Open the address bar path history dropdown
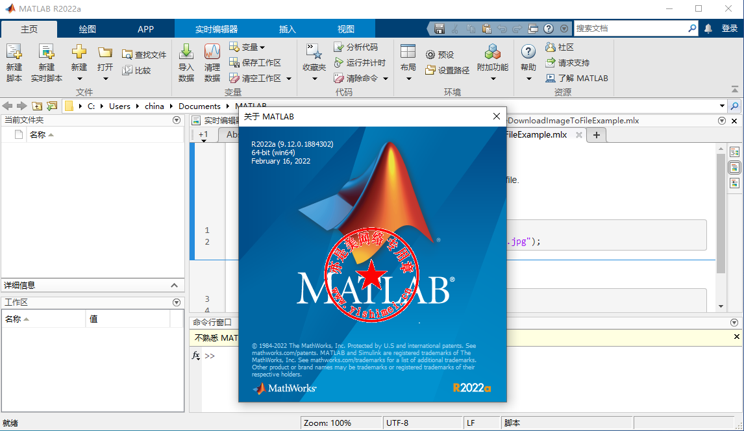Screen dimensions: 744x431 tap(722, 106)
